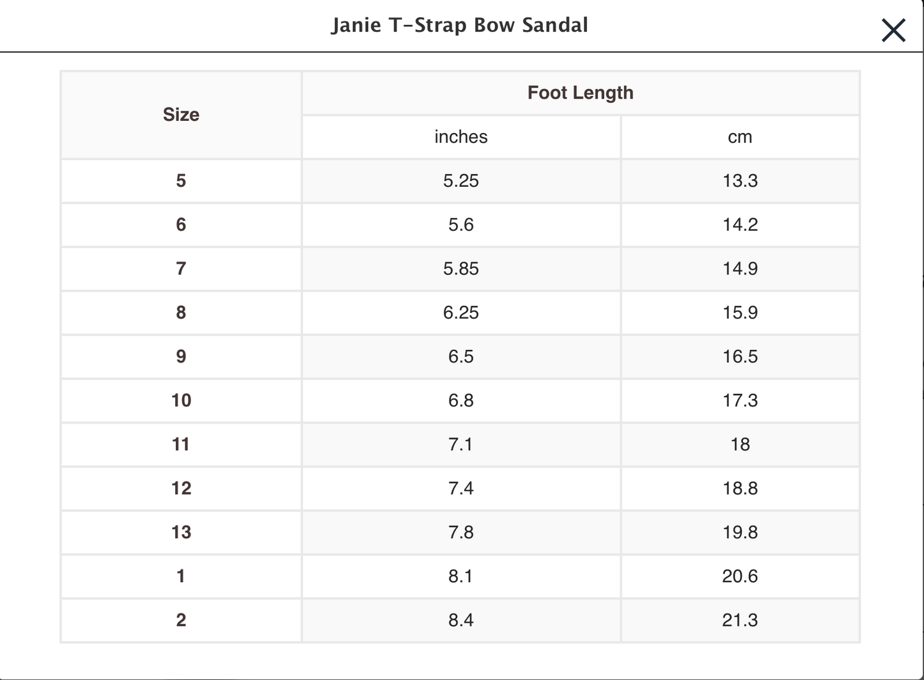Click size 5 row label
This screenshot has height=680, width=924.
click(x=181, y=181)
